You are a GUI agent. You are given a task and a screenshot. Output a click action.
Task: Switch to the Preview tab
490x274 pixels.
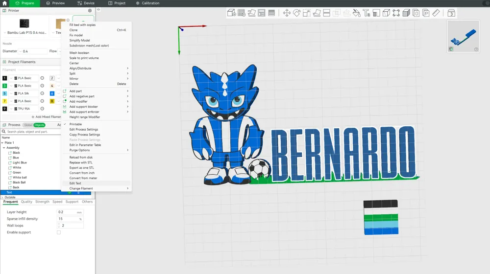tap(55, 3)
